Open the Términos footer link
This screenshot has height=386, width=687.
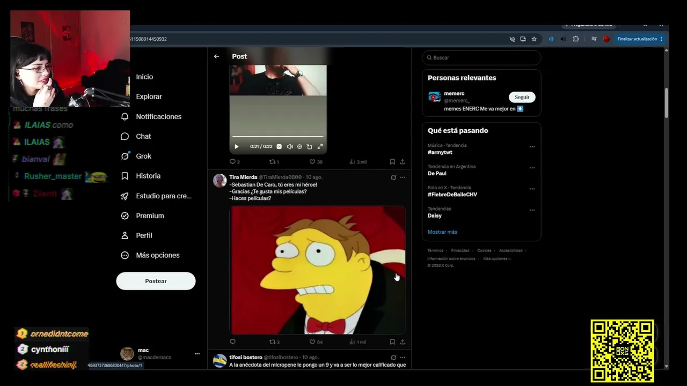pyautogui.click(x=435, y=250)
